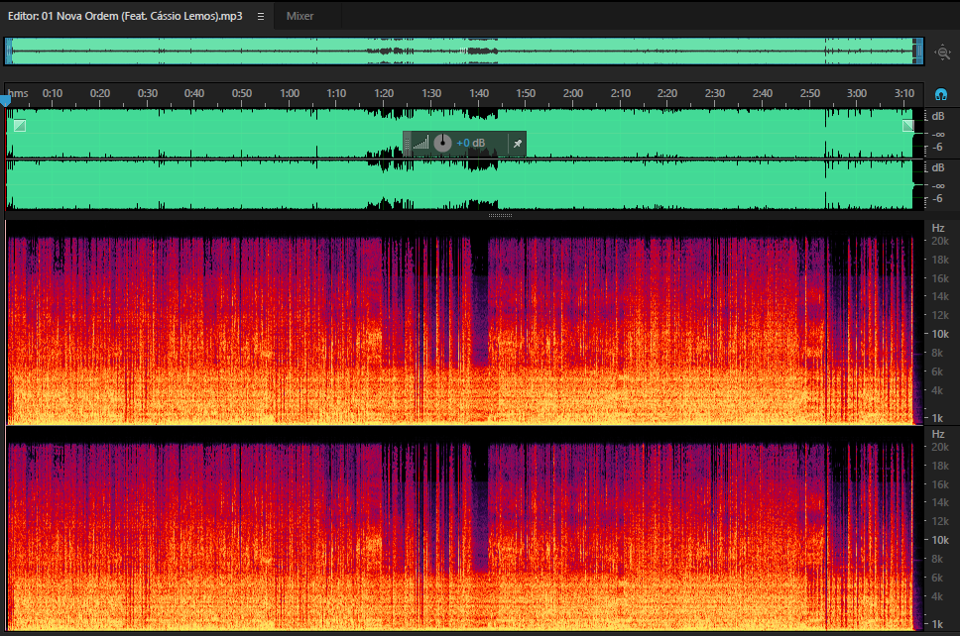960x636 pixels.
Task: Click the HUD volume adjustment knob
Action: (442, 143)
